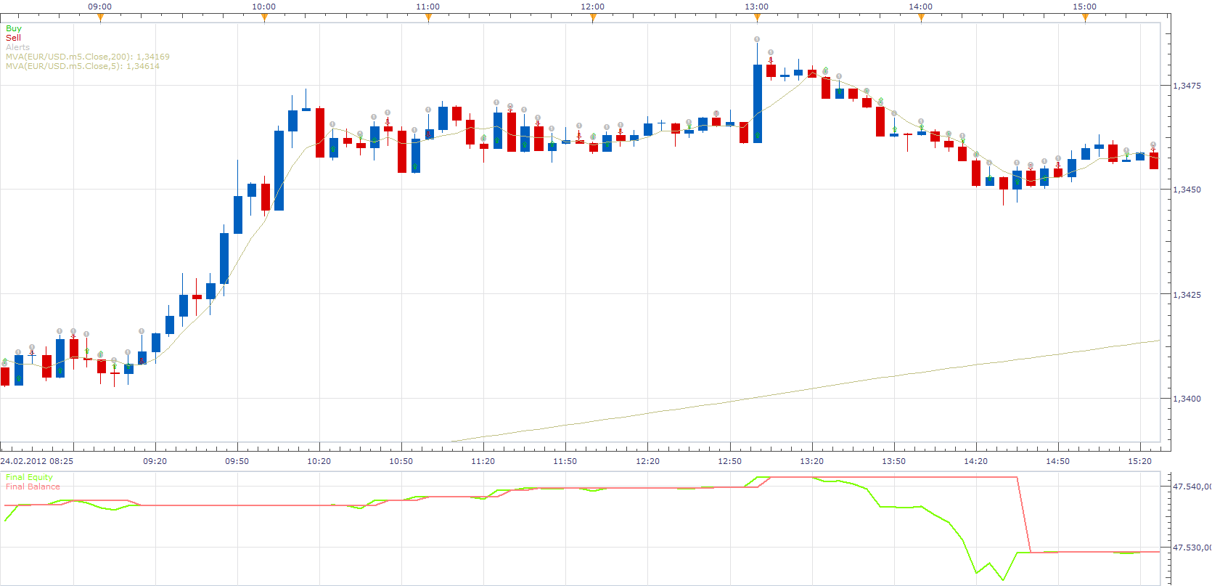Click the "Final Balance" legend label

[33, 487]
